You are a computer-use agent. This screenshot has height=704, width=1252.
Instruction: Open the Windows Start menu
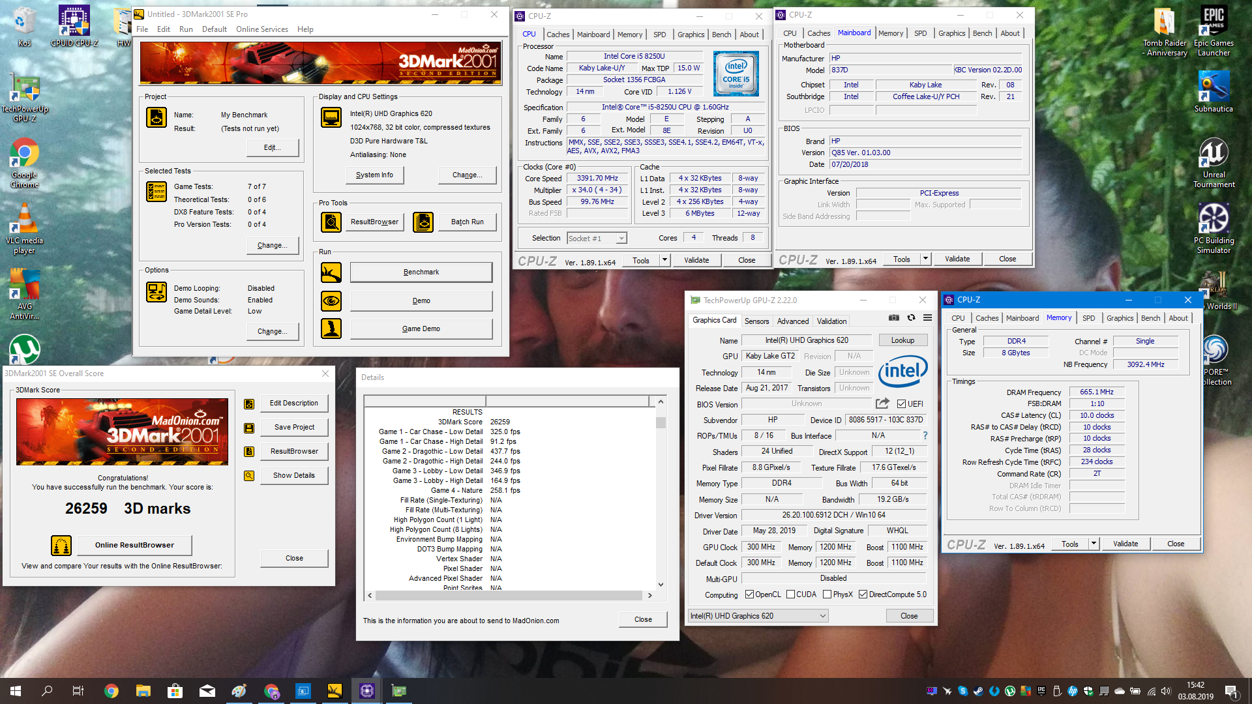click(16, 691)
